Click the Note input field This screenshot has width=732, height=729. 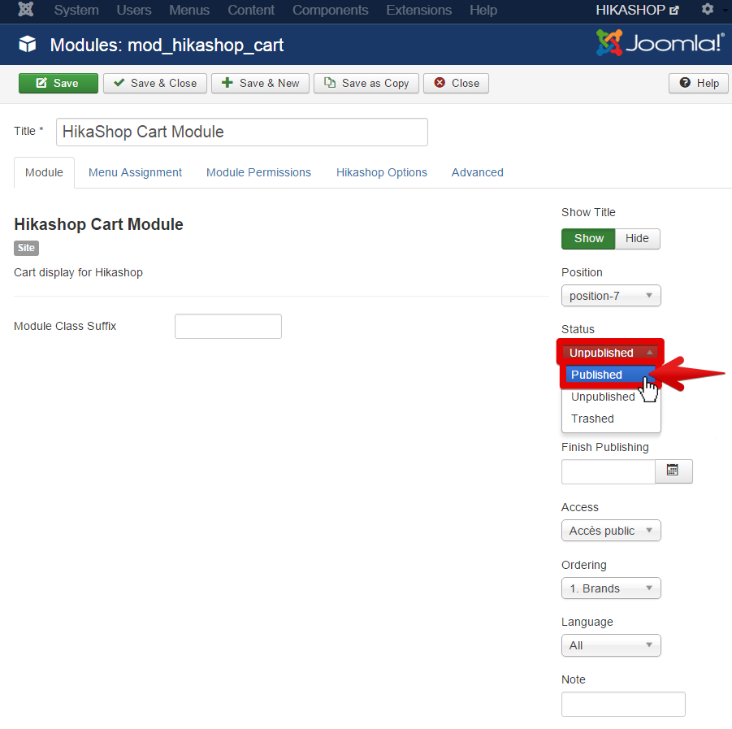(x=623, y=704)
